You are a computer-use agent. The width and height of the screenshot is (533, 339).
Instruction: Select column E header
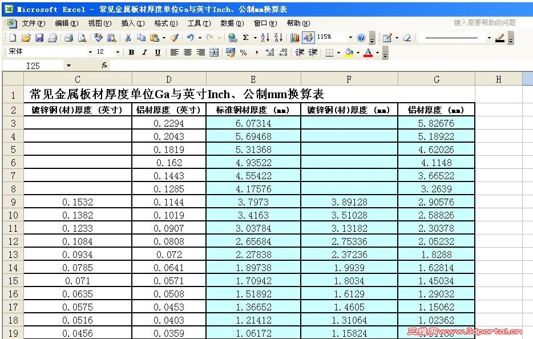pos(253,79)
